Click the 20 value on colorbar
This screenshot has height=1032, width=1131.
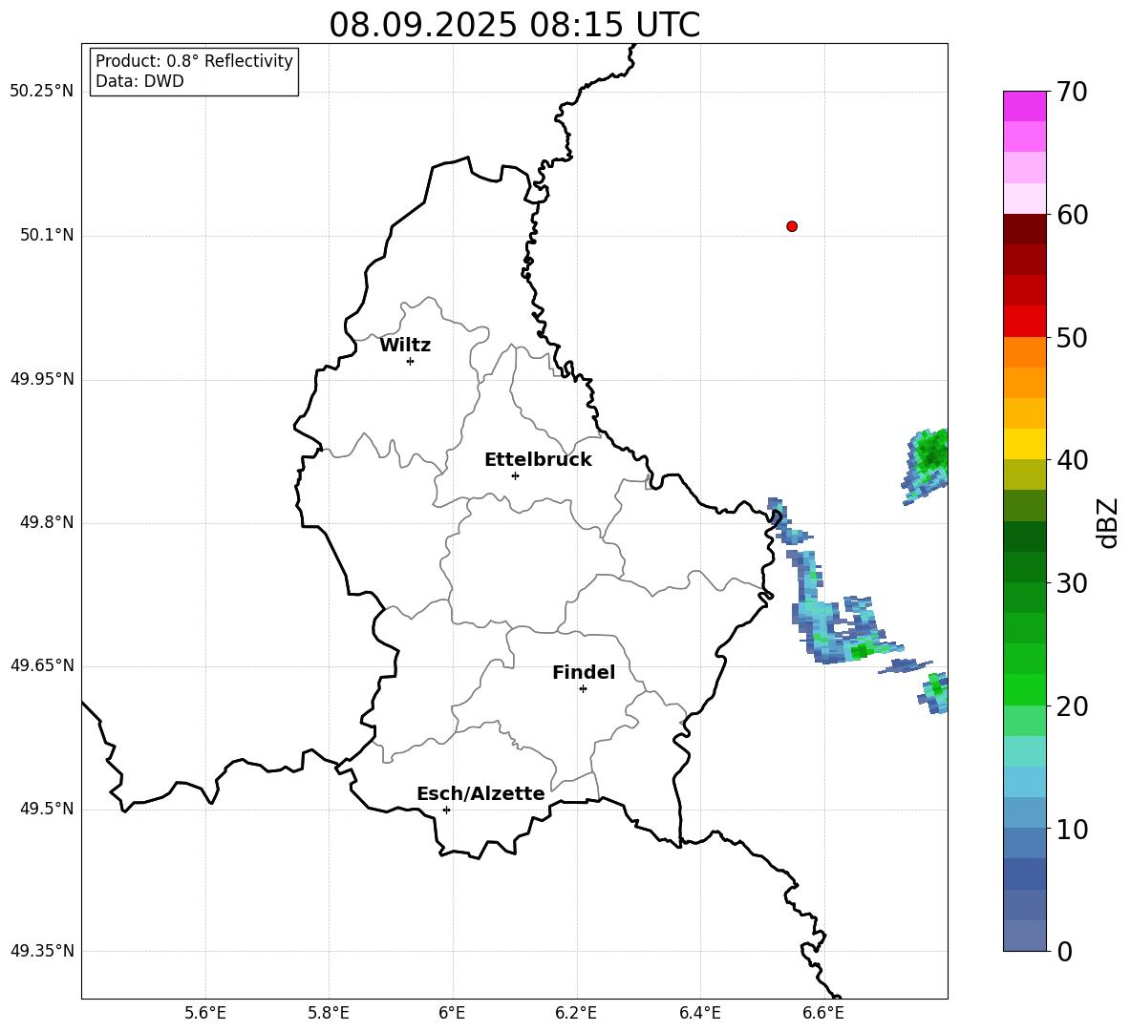1072,706
